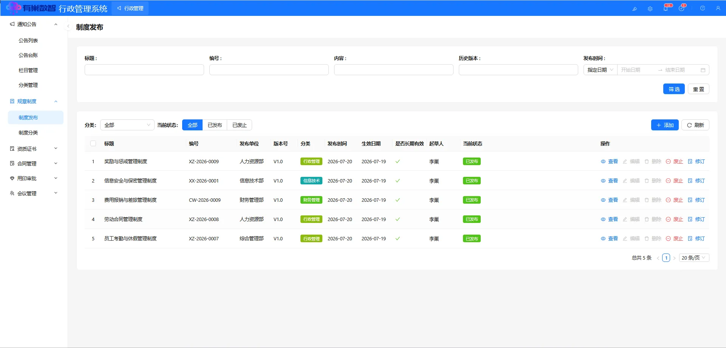Expand the 会议管理 menu group
726x348 pixels.
[34, 193]
